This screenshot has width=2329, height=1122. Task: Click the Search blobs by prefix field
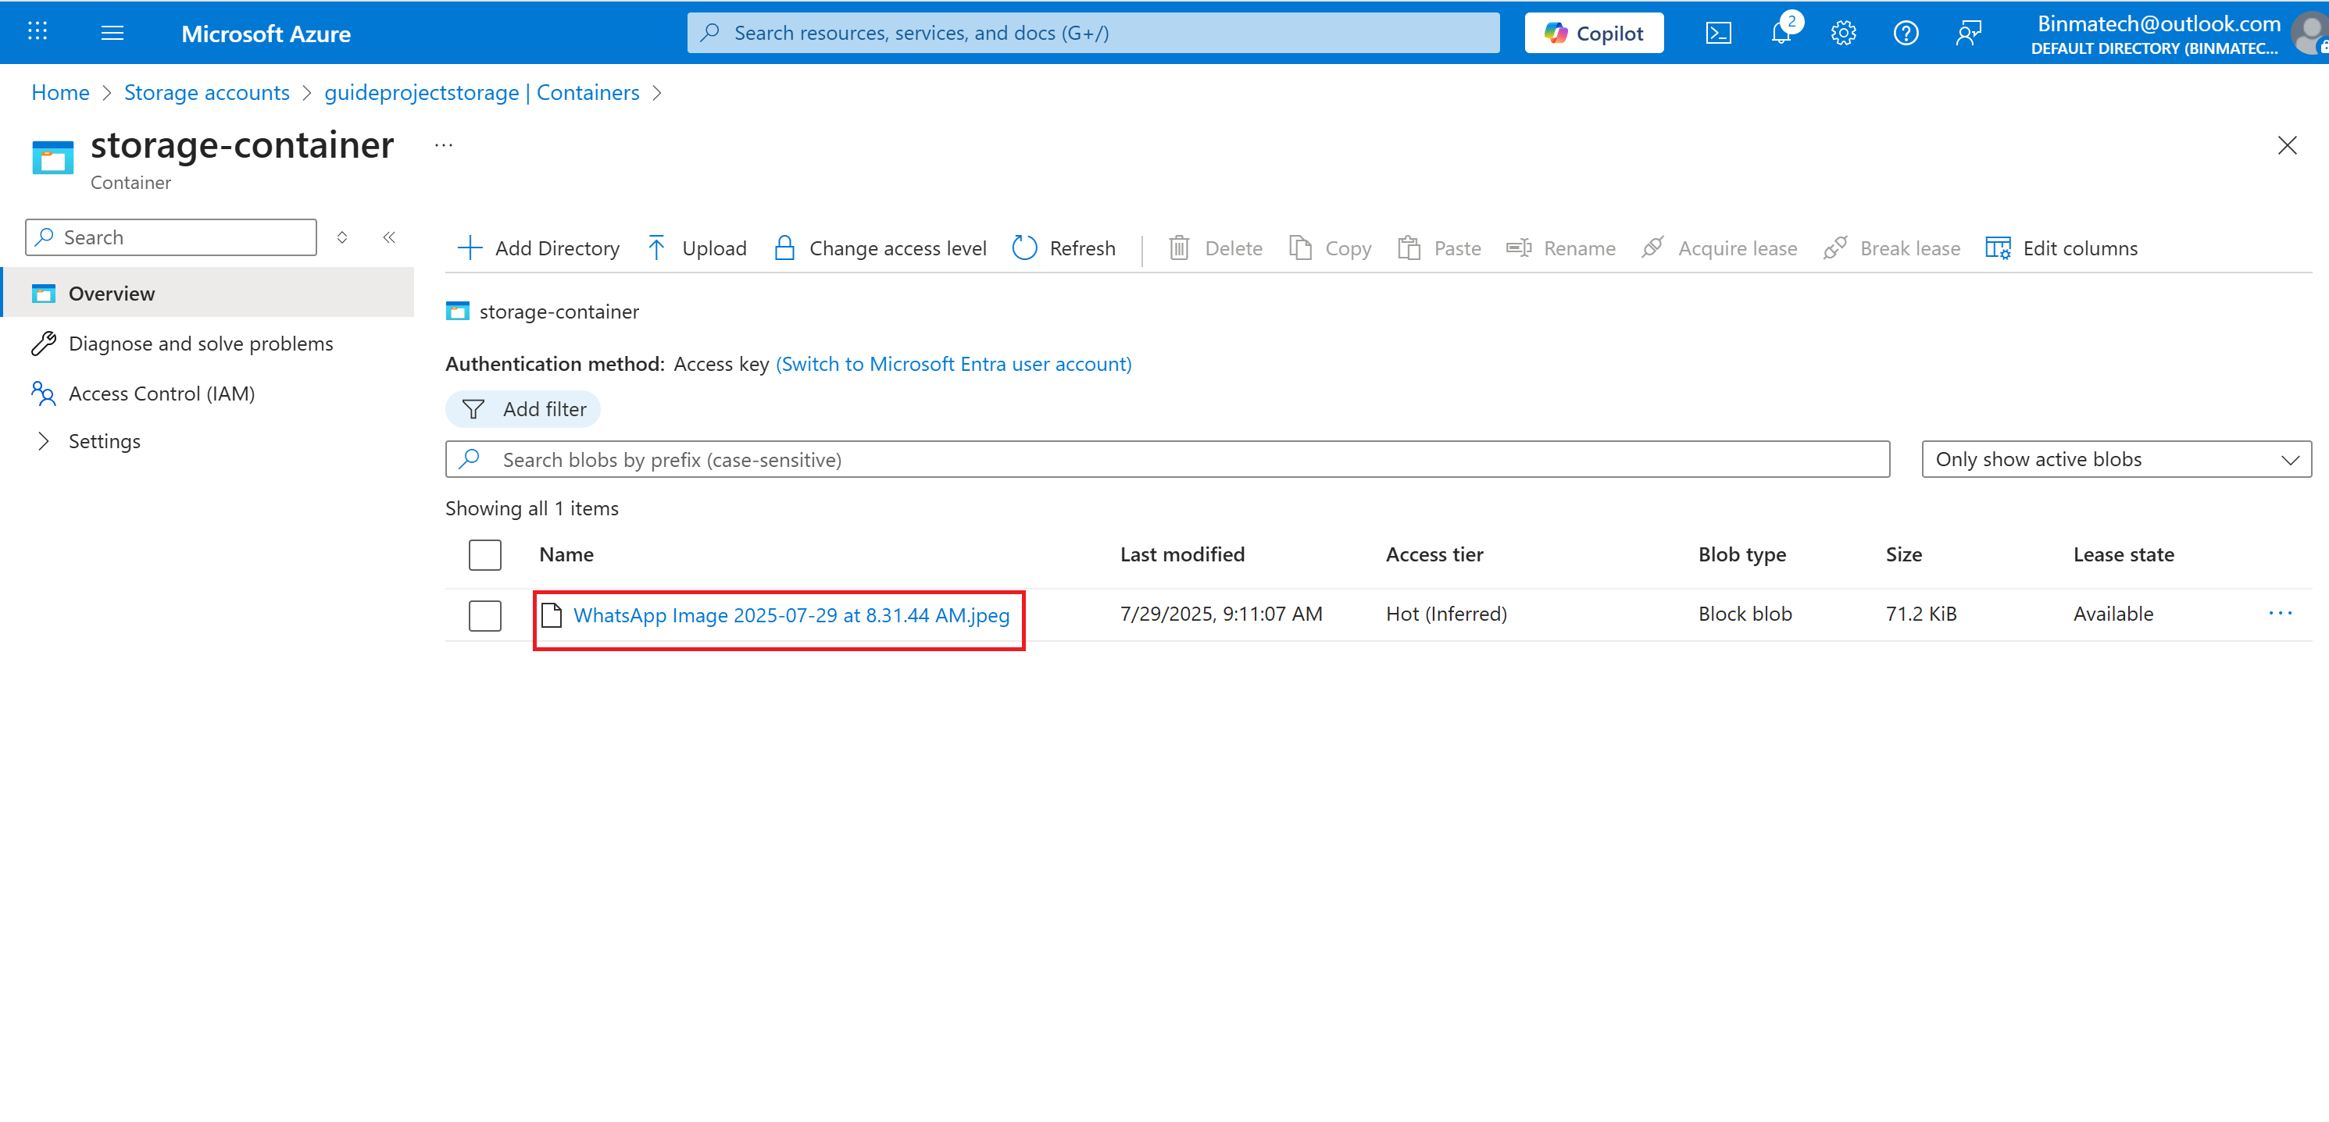click(x=1175, y=460)
